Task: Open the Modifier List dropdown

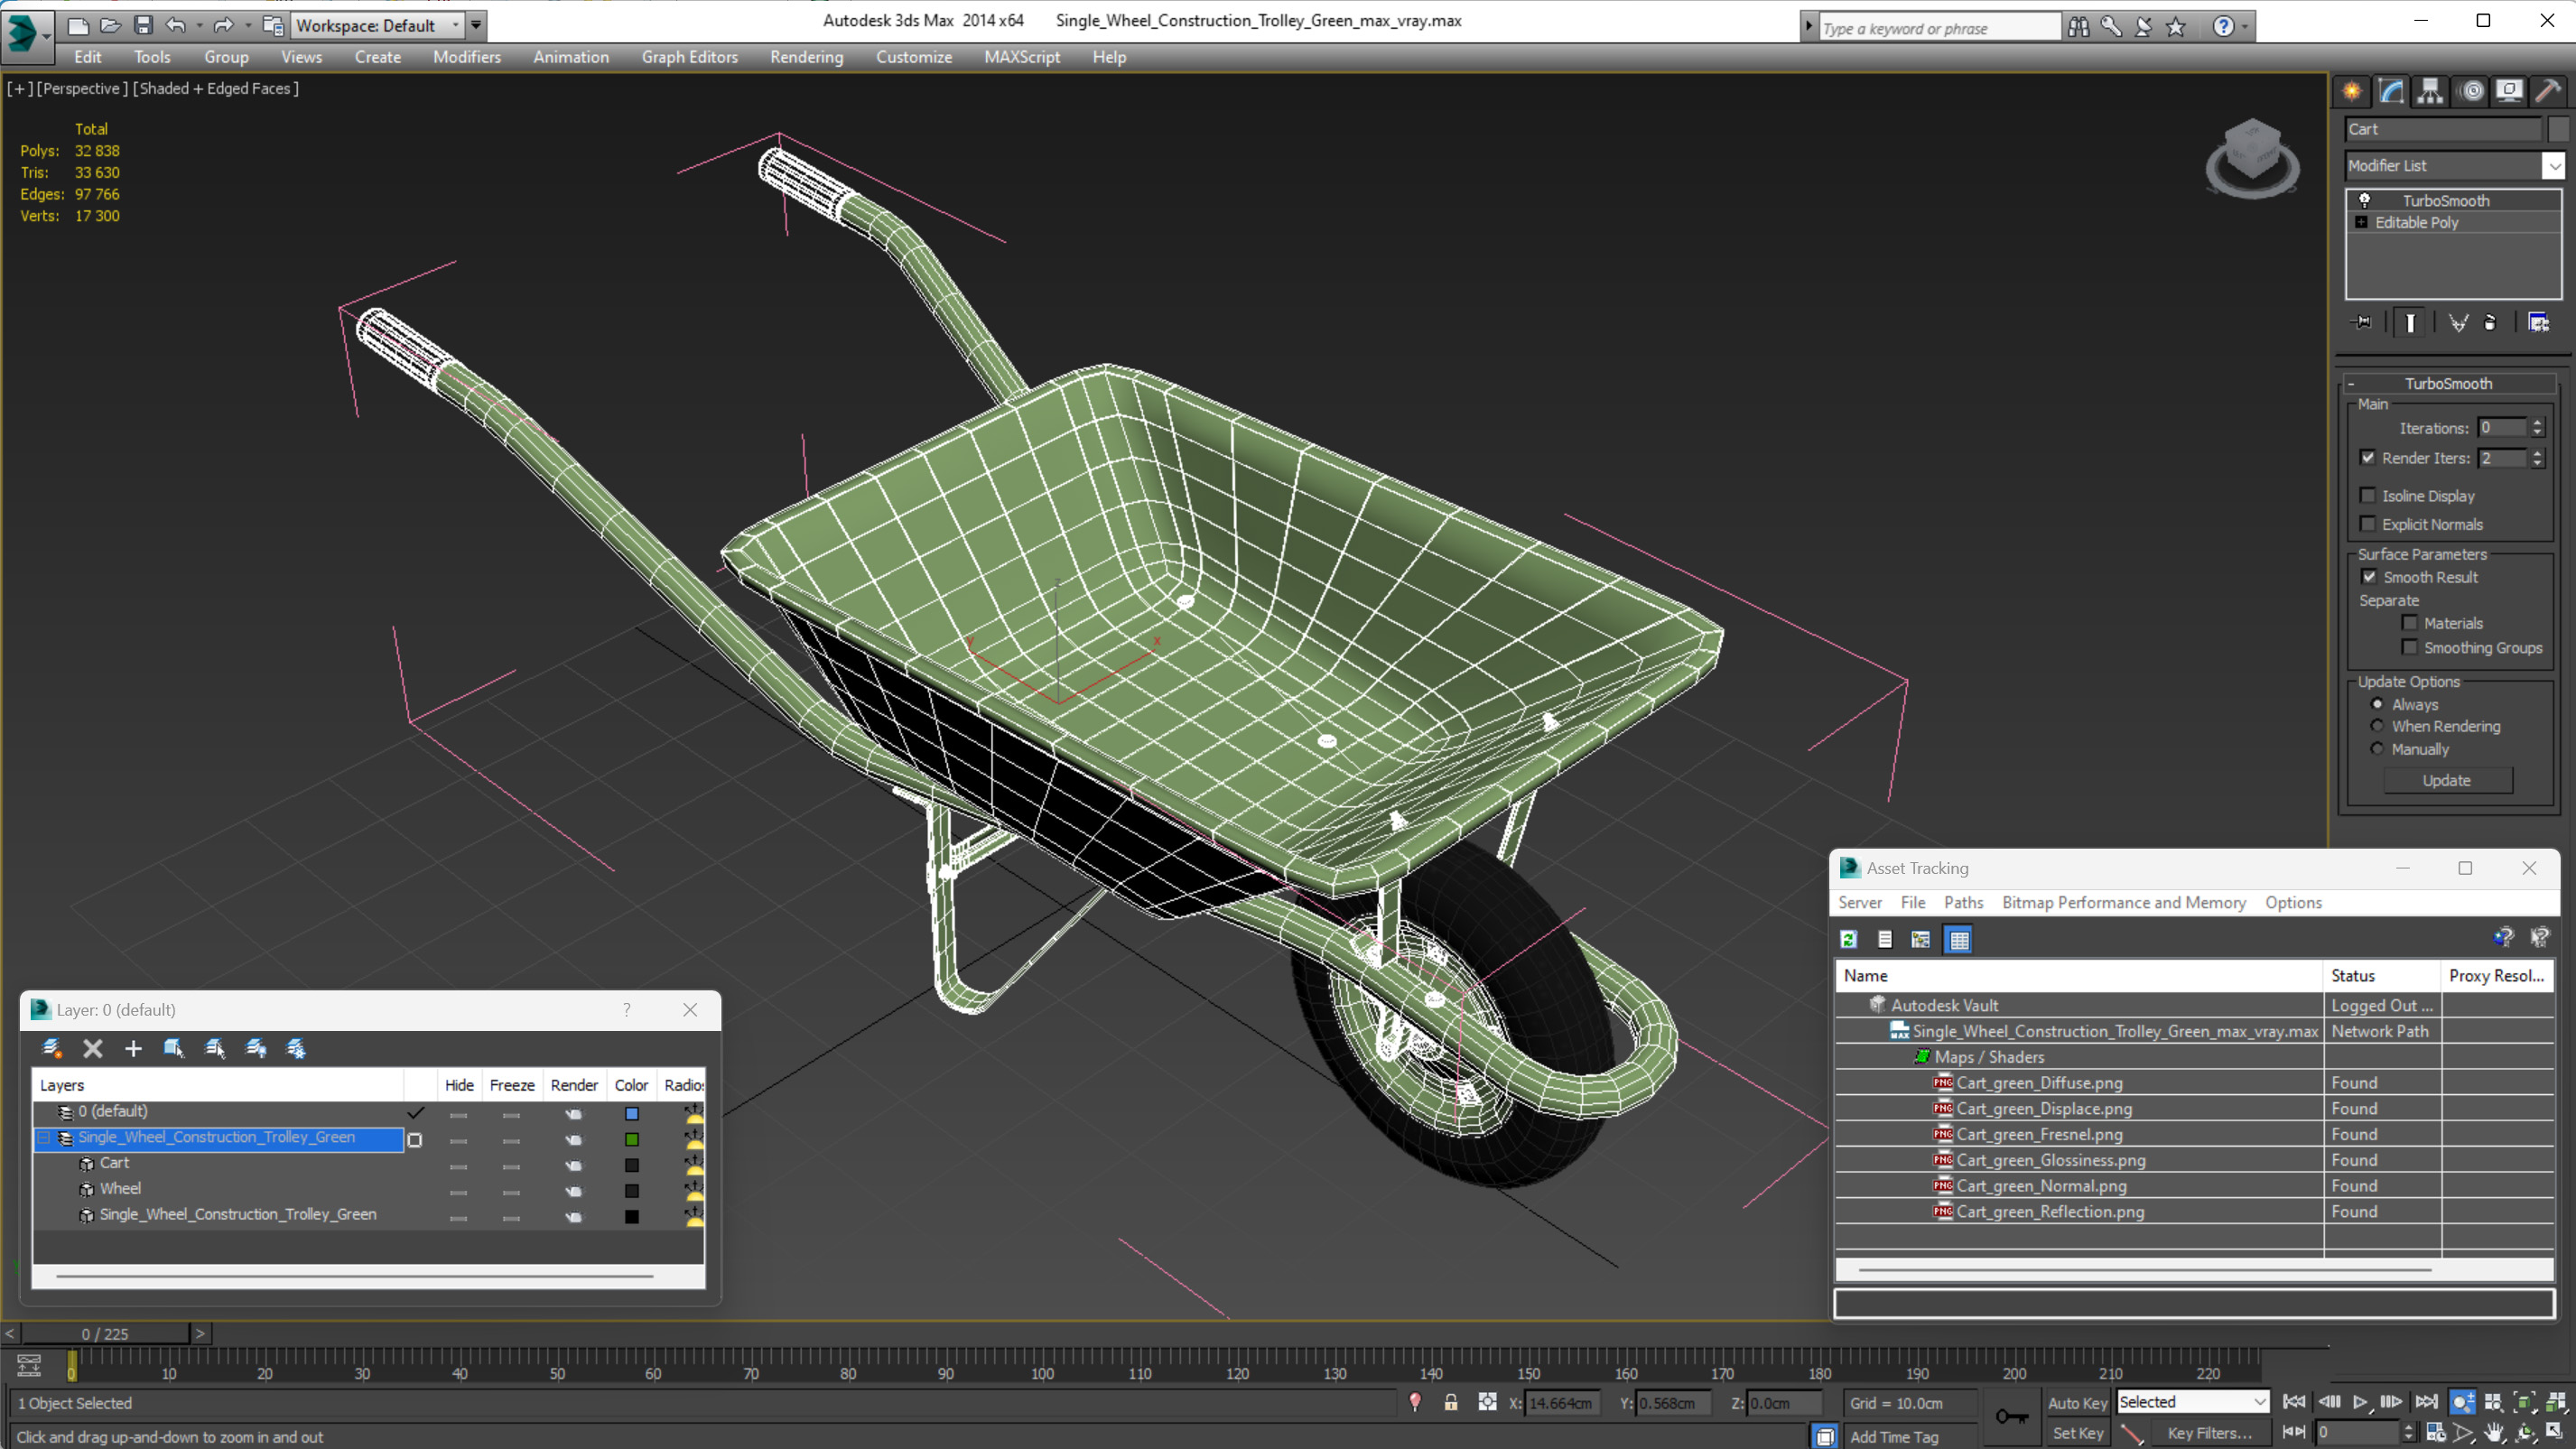Action: point(2554,165)
